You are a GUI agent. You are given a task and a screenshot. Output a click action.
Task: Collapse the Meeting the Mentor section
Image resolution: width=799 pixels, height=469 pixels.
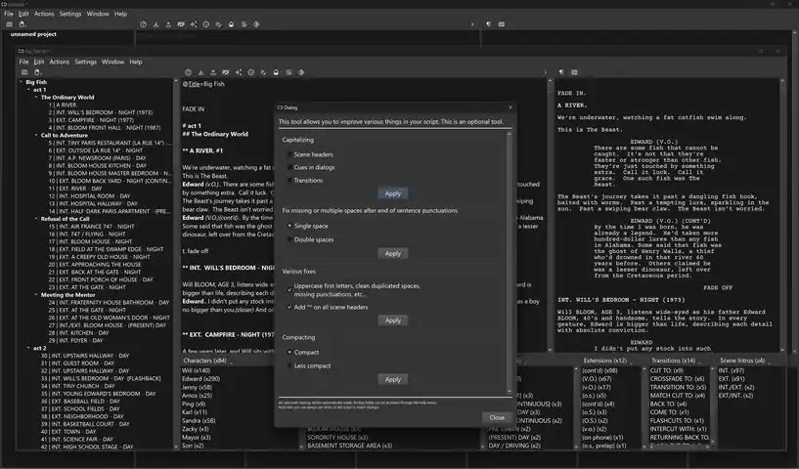[x=36, y=295]
